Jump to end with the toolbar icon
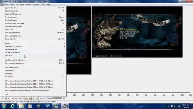This screenshot has width=193, height=109. 23,98
